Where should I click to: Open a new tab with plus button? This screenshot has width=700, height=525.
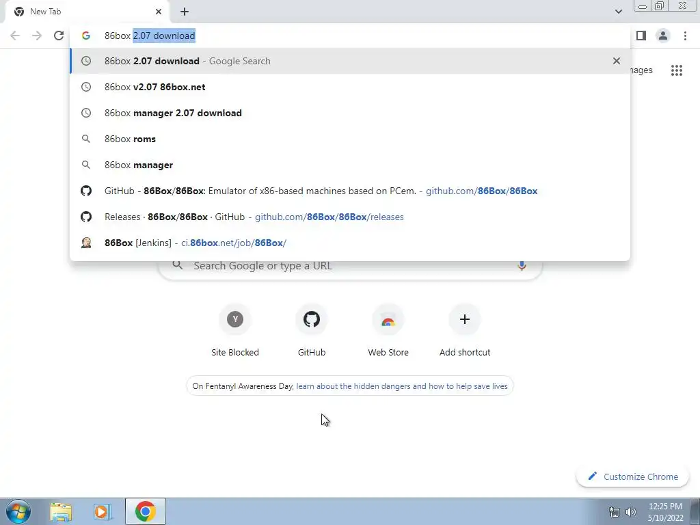185,12
